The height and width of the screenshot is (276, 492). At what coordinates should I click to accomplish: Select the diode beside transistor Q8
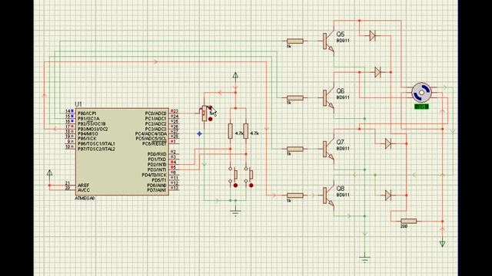point(388,195)
